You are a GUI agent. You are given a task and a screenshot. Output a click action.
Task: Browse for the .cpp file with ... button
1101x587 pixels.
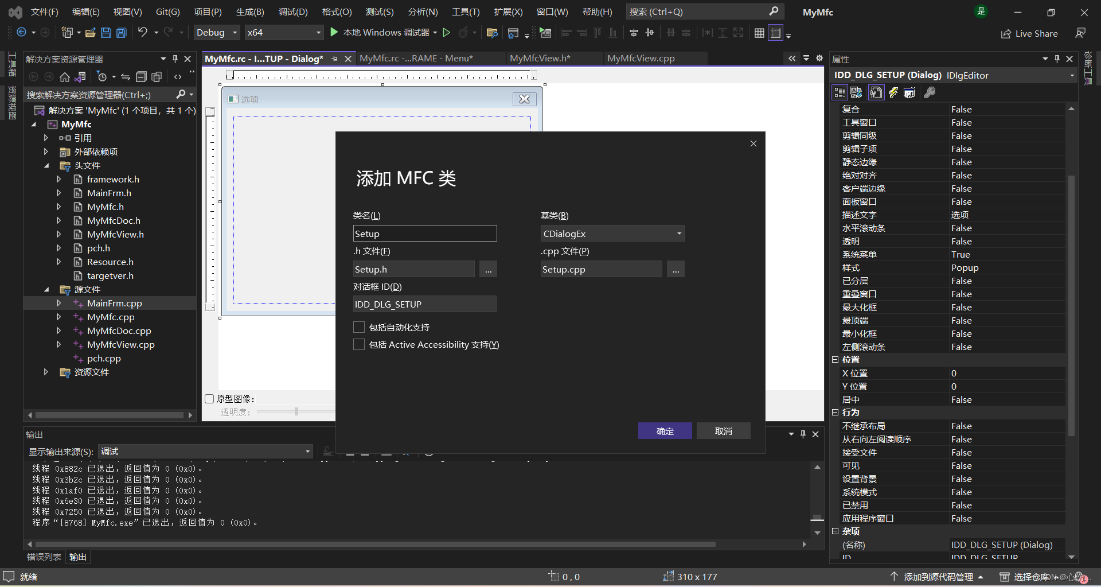(x=676, y=269)
